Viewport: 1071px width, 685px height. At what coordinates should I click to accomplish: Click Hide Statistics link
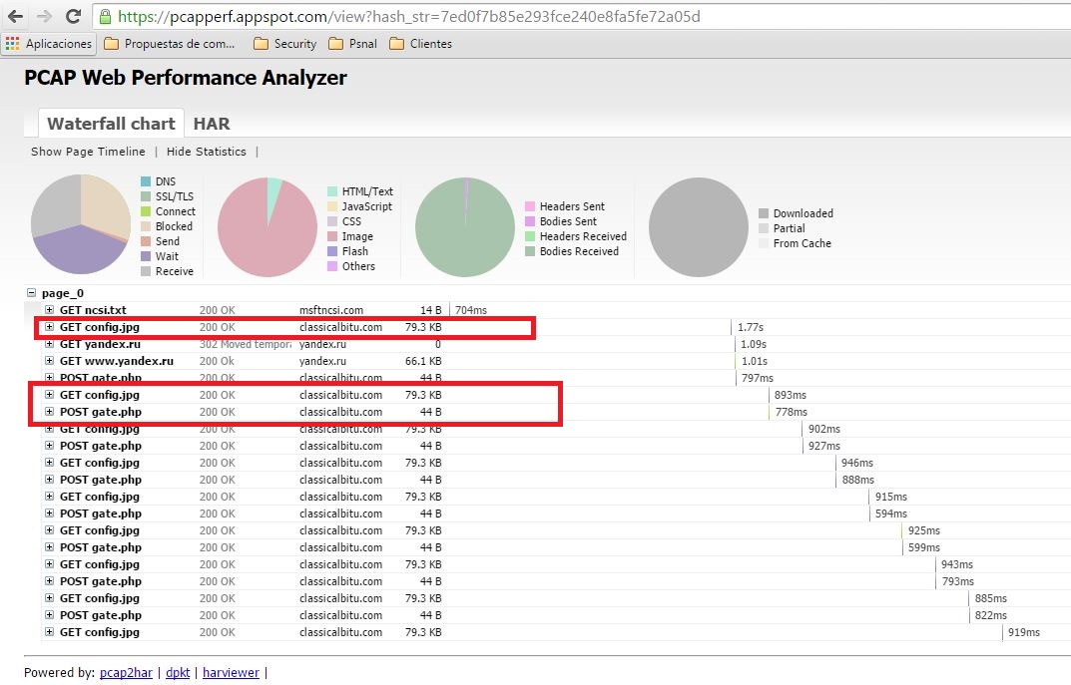pos(206,152)
